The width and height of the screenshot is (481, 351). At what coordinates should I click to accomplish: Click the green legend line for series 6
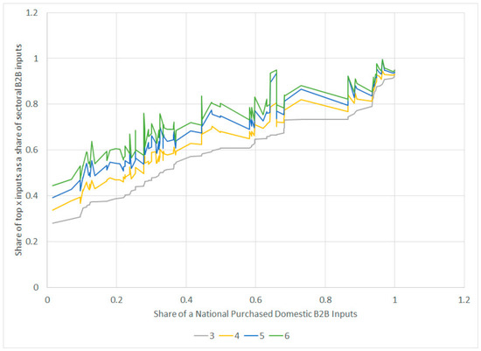276,335
